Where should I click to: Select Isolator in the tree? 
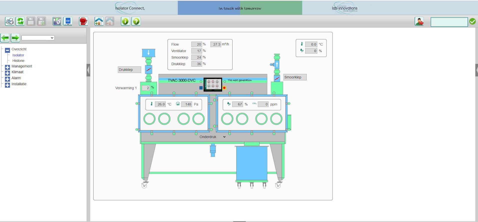coord(18,55)
